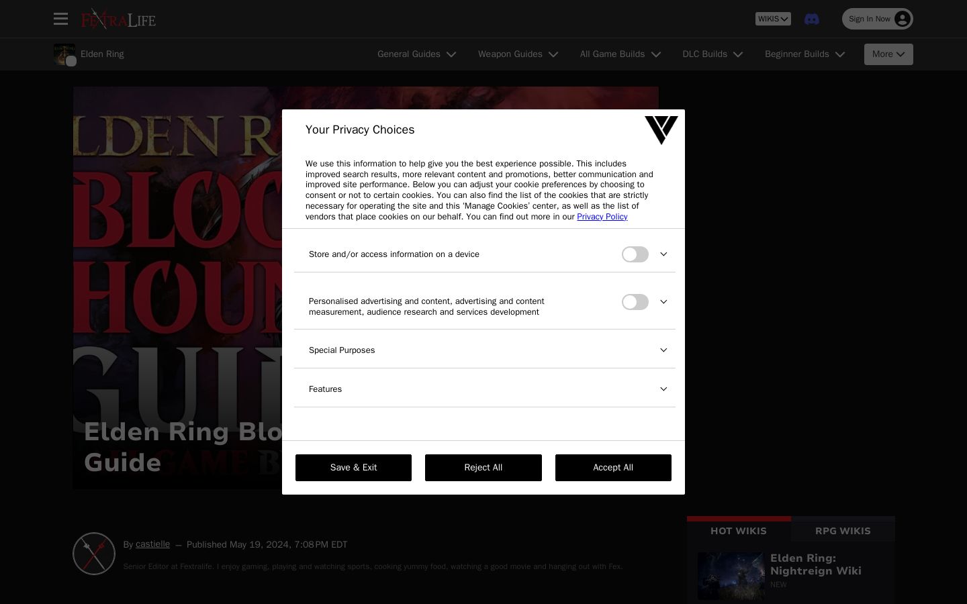This screenshot has width=967, height=604.
Task: Open the hamburger menu
Action: tap(61, 19)
